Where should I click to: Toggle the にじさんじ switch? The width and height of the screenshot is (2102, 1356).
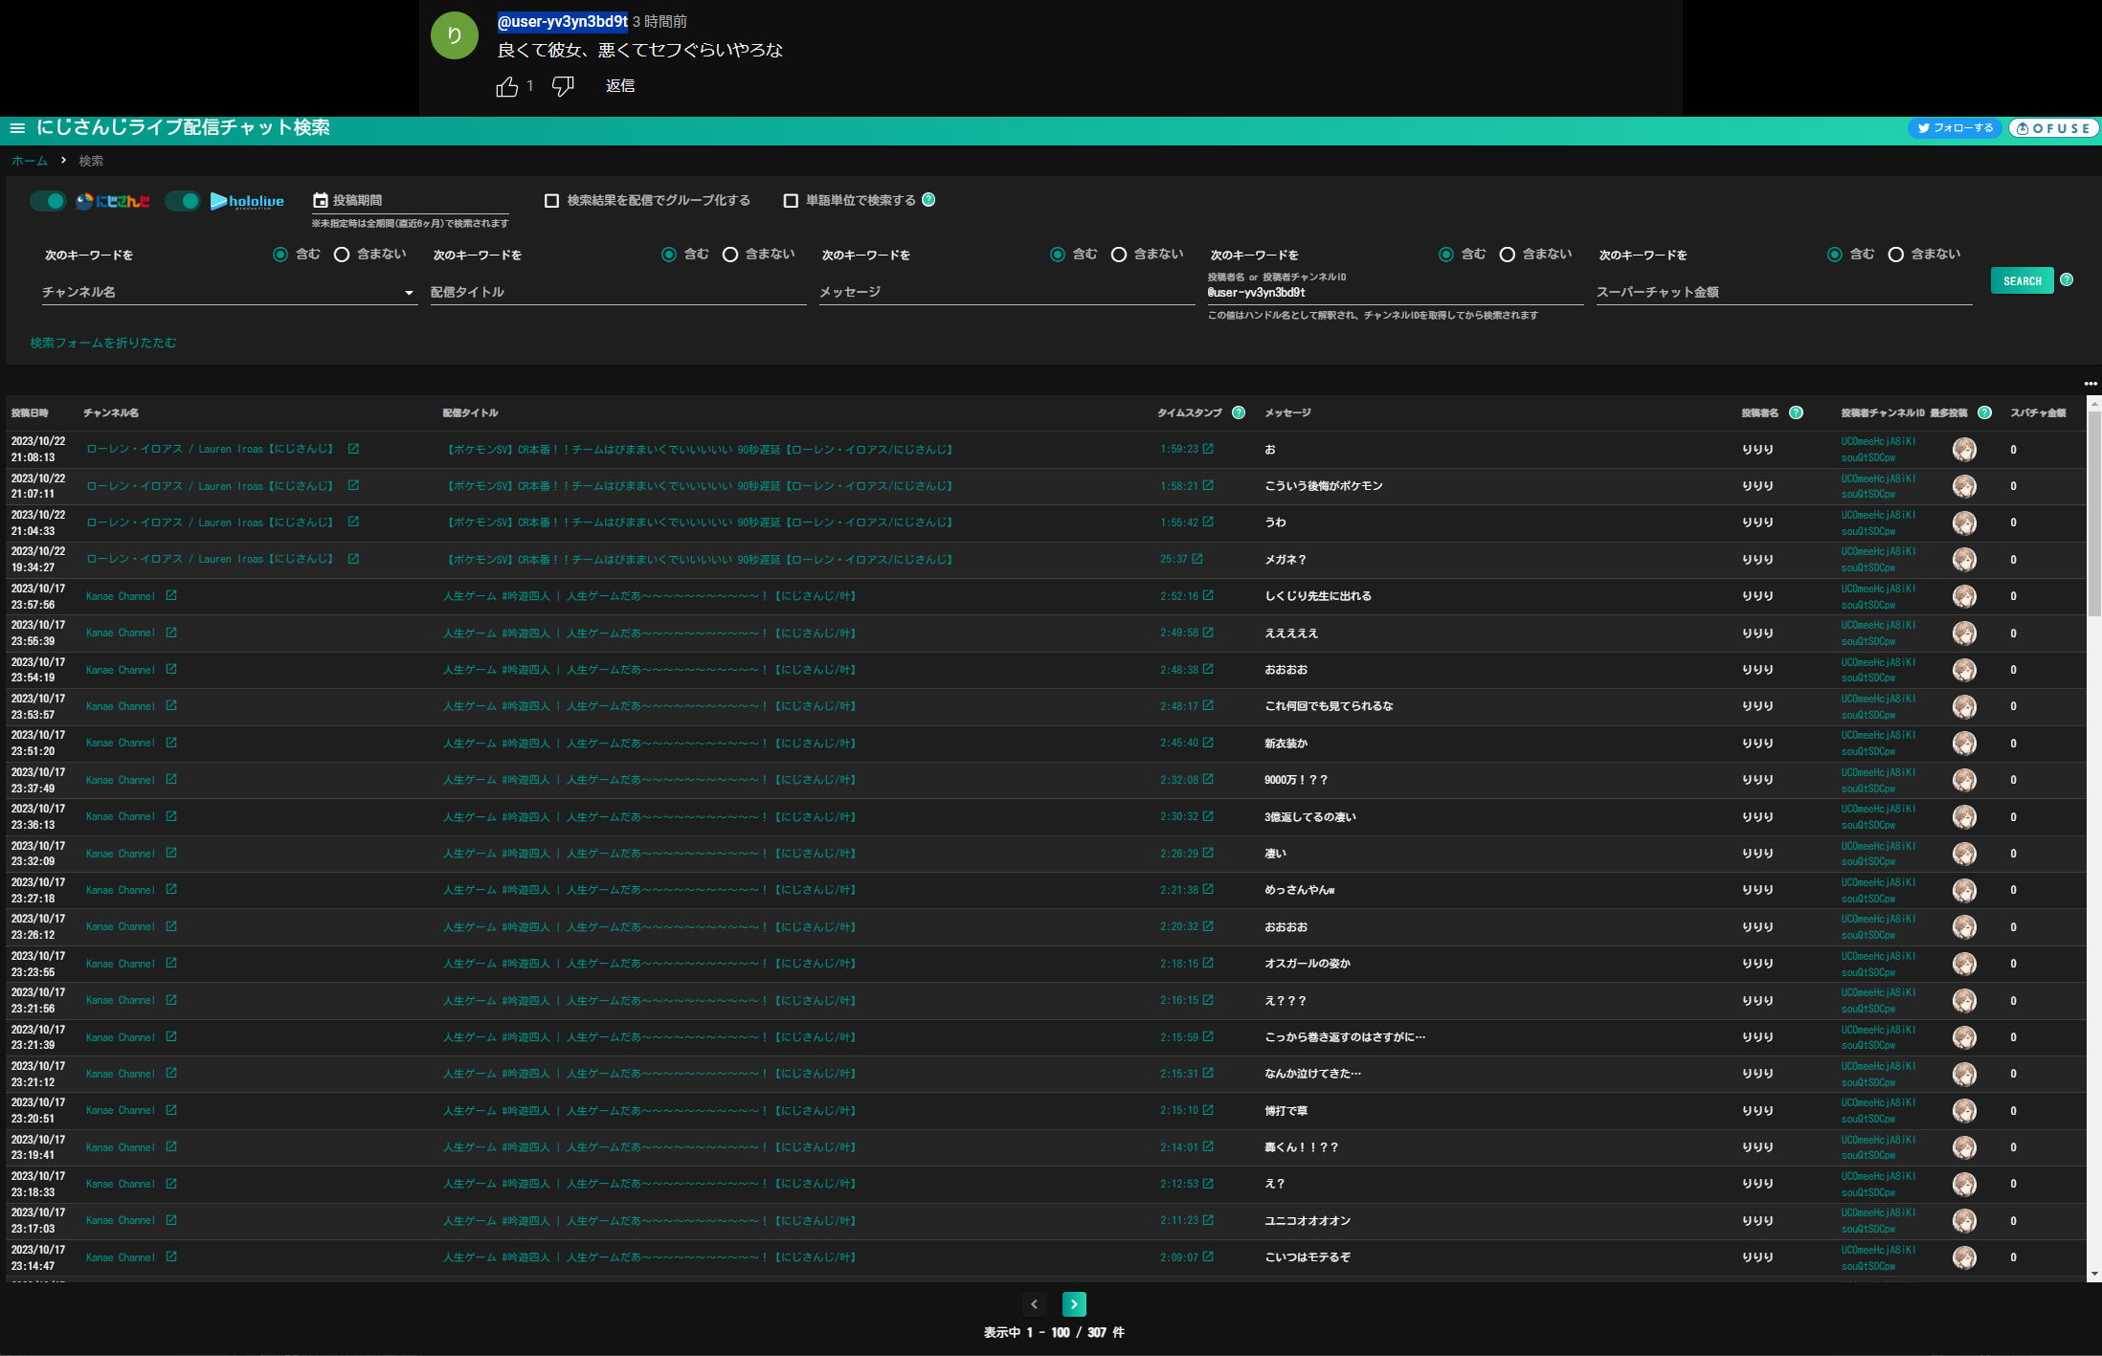coord(47,201)
